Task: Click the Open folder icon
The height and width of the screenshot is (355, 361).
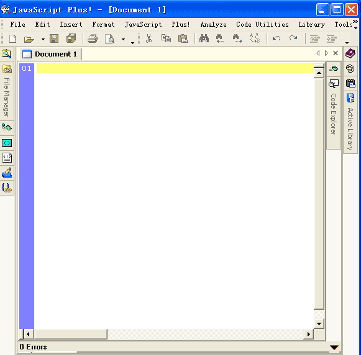Action: click(29, 39)
